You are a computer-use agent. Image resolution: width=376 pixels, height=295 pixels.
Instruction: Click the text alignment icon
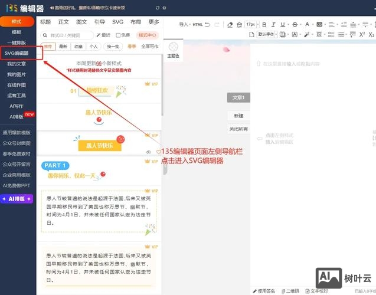331,24
